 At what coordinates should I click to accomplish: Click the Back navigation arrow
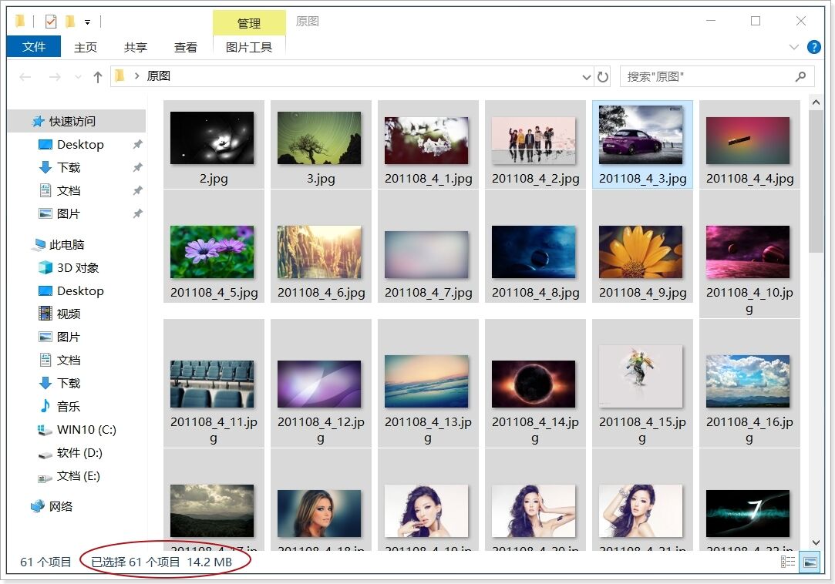(x=25, y=77)
